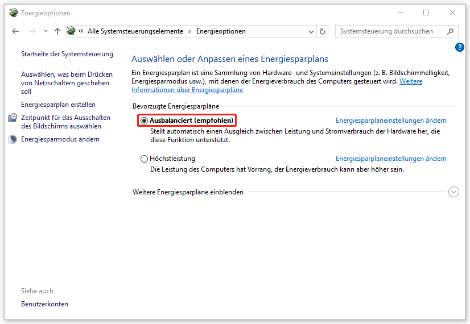This screenshot has height=324, width=470.
Task: Close the Energieoptionen window
Action: pyautogui.click(x=452, y=13)
